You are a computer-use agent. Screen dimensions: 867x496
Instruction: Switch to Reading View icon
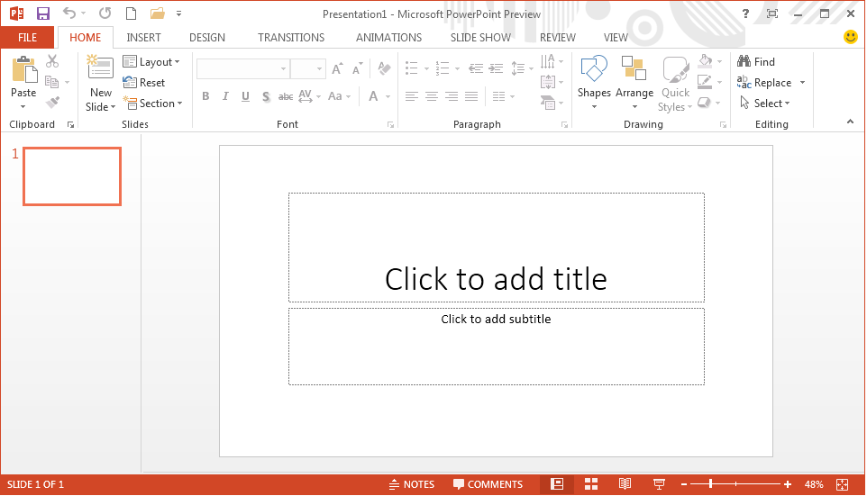(625, 484)
